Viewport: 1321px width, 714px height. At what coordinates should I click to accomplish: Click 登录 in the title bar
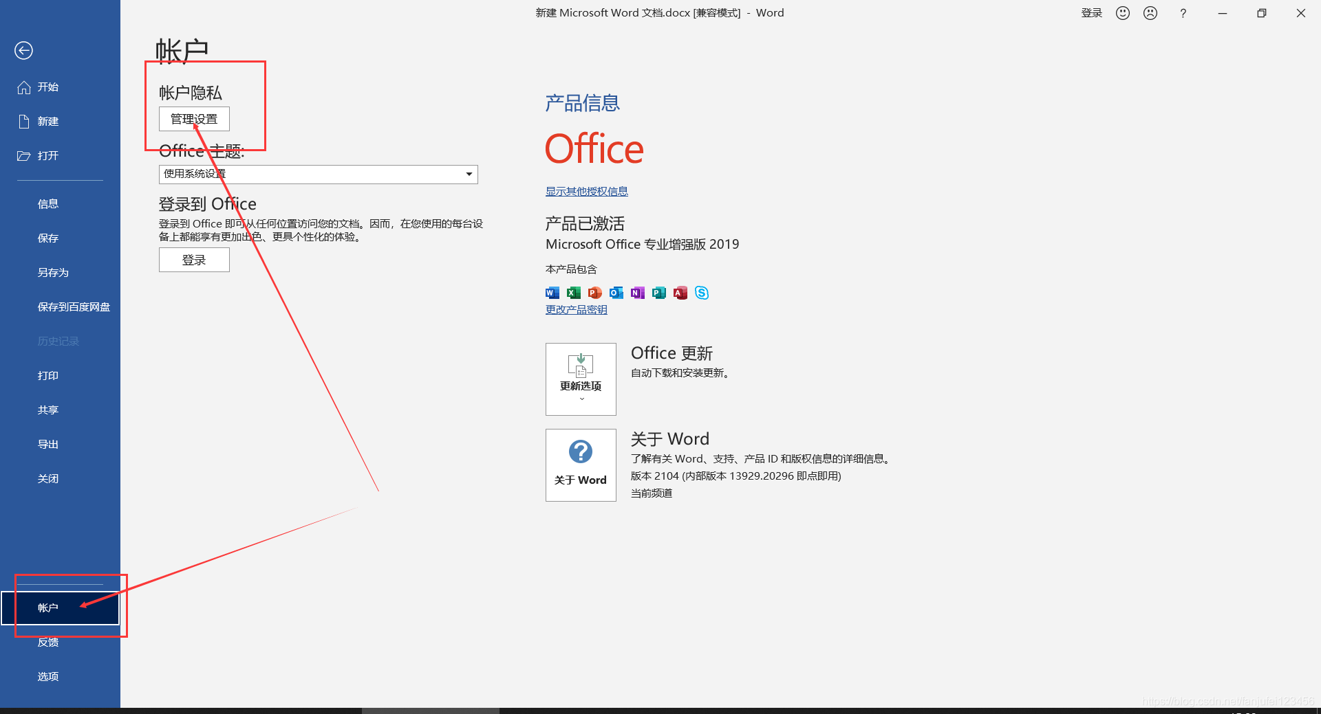click(1091, 13)
